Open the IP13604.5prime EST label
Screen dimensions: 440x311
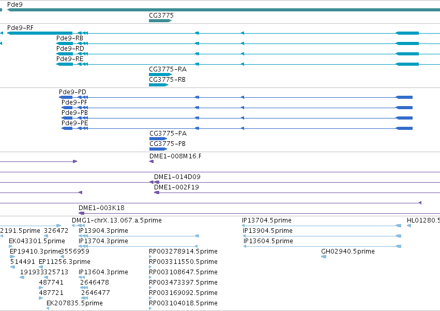pyautogui.click(x=268, y=241)
